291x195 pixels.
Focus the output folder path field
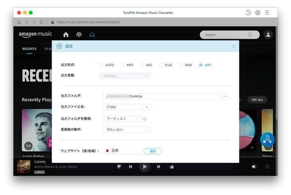point(161,96)
